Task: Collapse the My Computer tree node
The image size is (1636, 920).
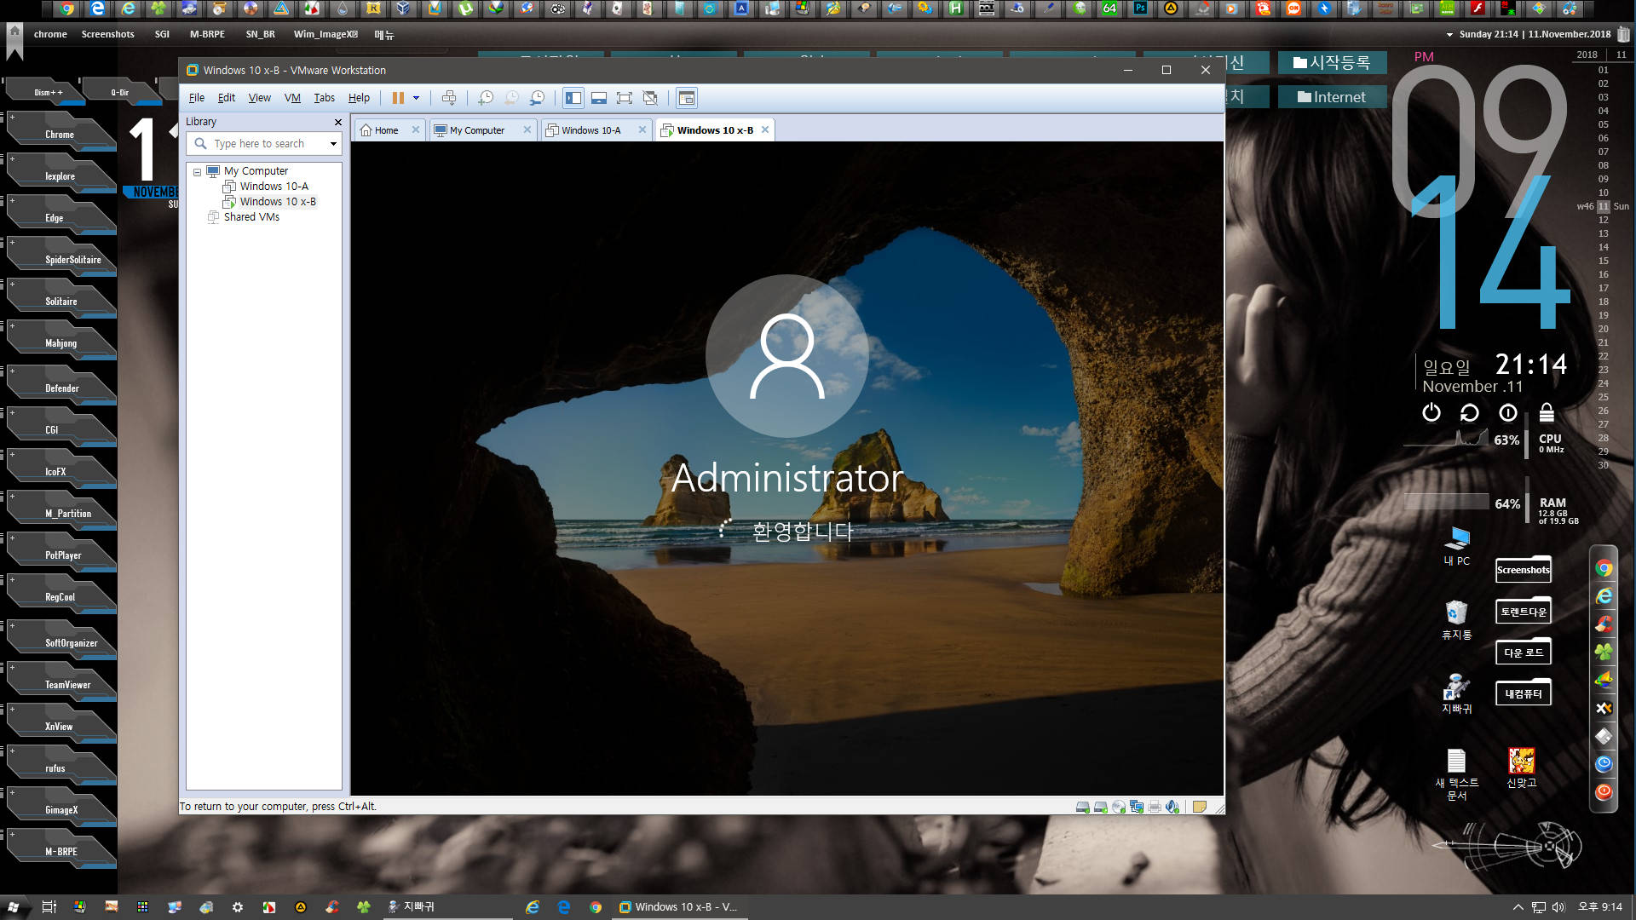Action: pyautogui.click(x=198, y=171)
